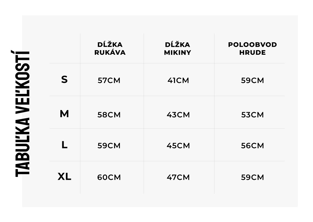
Task: Click the 41CM hoodie length value
Action: tap(178, 80)
